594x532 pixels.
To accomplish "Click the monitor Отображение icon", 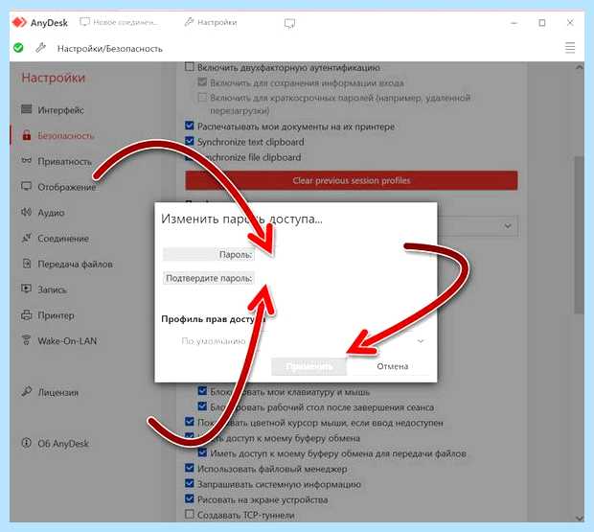I will coord(27,186).
